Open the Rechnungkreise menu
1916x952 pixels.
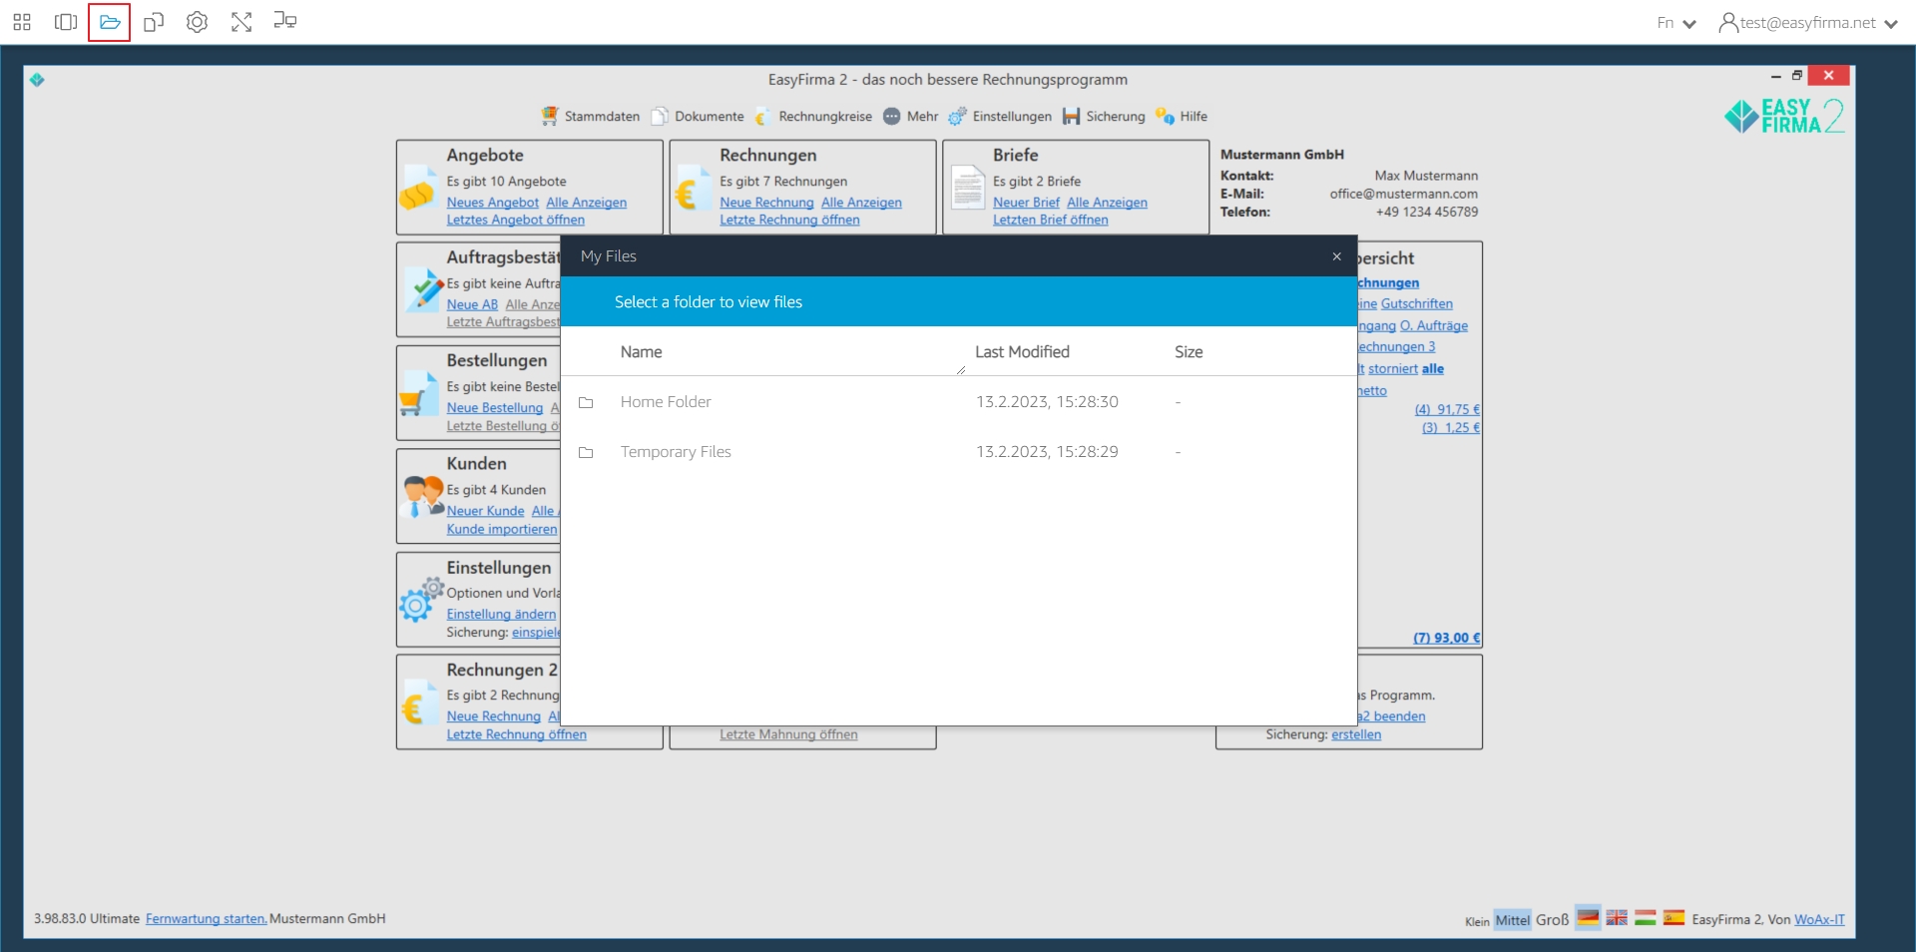[814, 117]
